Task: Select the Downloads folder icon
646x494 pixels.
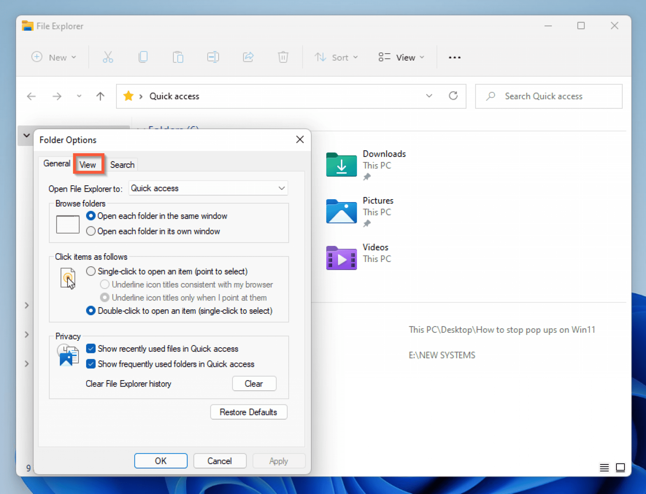Action: (x=341, y=164)
